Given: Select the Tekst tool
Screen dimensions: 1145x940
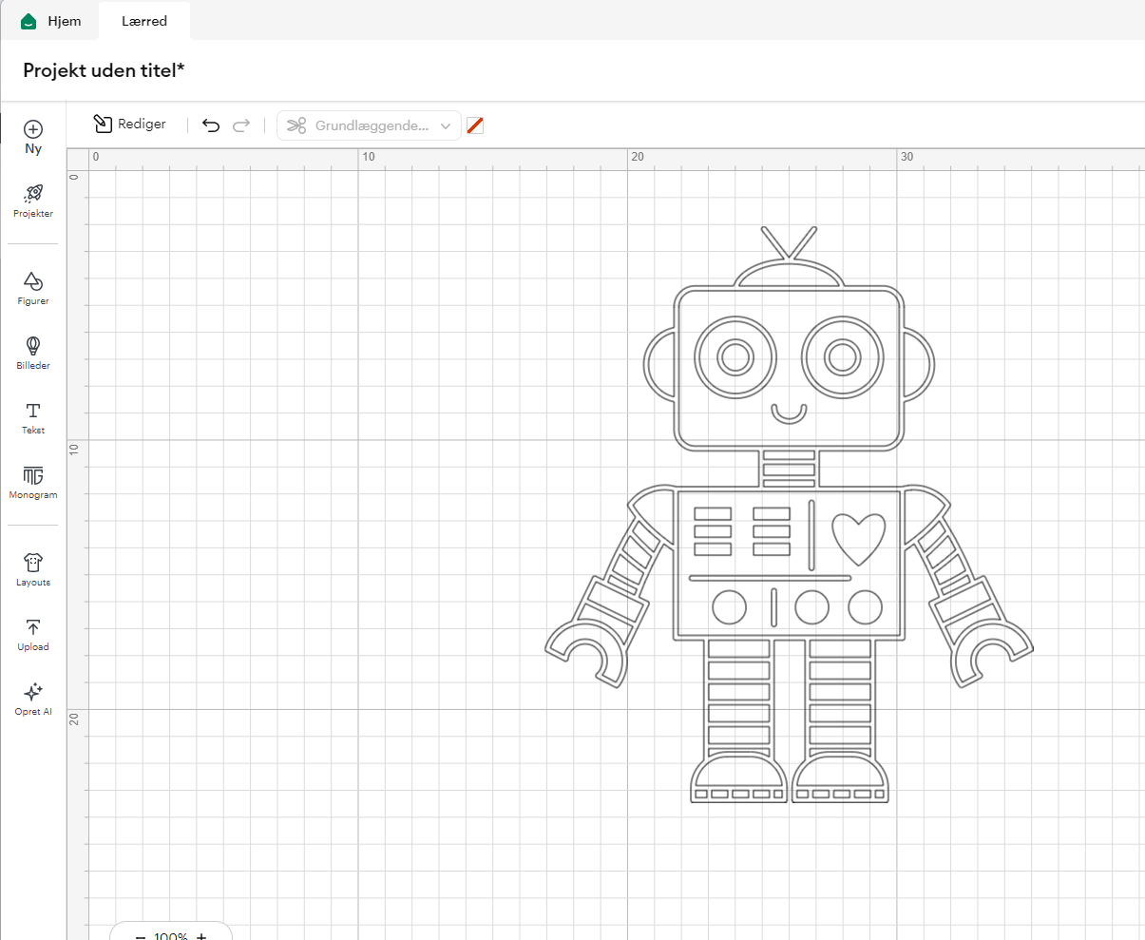Looking at the screenshot, I should point(33,417).
